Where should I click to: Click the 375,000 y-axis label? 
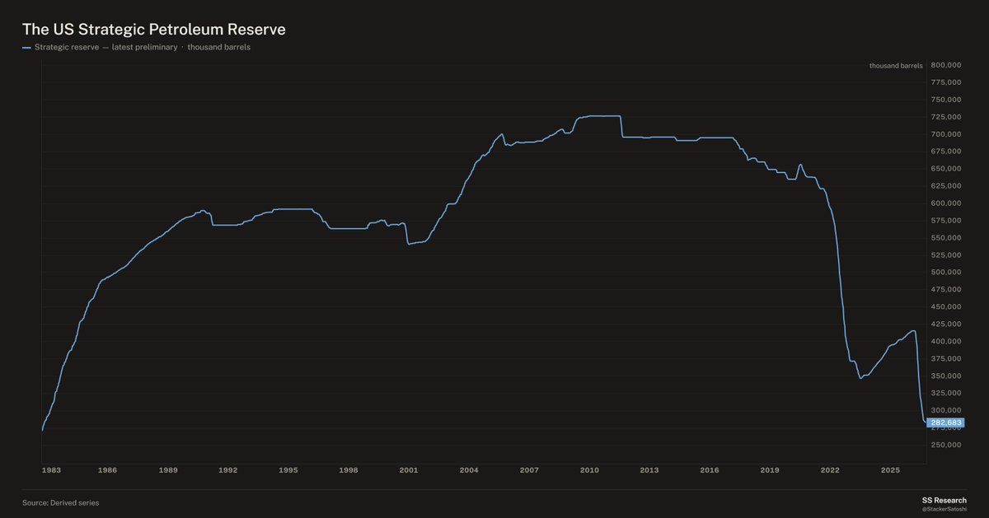[946, 359]
